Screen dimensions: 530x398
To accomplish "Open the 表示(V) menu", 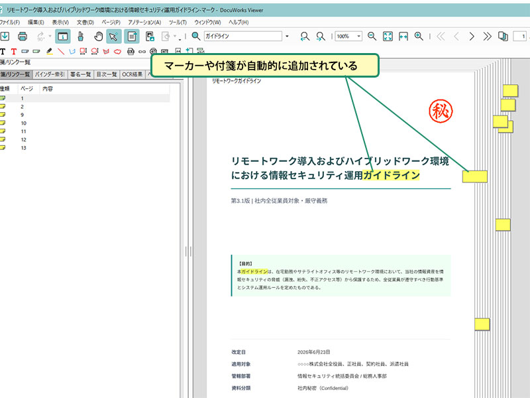I will pos(60,23).
